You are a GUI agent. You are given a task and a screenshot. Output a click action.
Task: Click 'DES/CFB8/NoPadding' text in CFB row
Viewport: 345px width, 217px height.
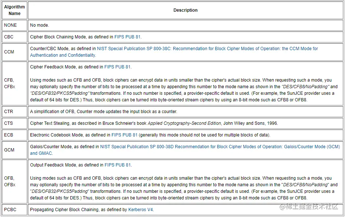point(305,87)
